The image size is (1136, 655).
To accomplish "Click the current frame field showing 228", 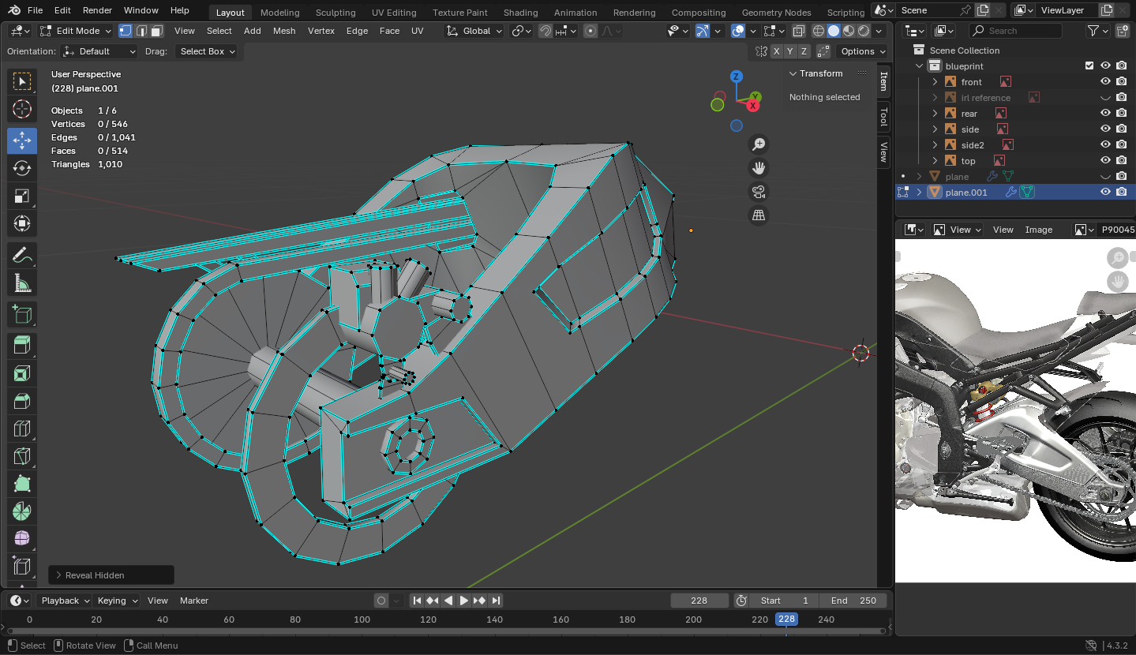I will point(699,601).
